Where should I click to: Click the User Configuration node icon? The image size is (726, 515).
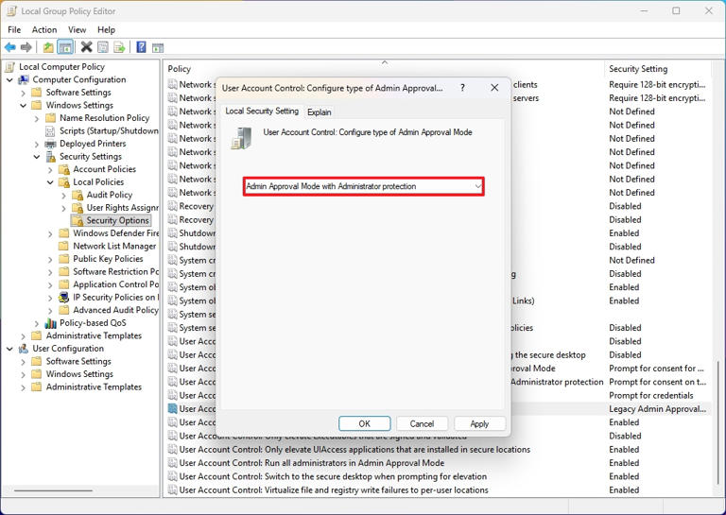click(24, 349)
